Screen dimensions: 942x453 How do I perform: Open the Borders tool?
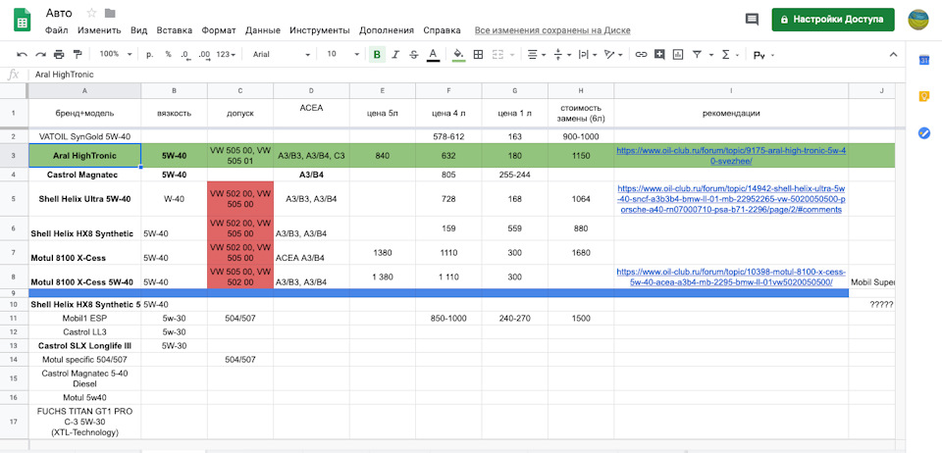pos(478,55)
